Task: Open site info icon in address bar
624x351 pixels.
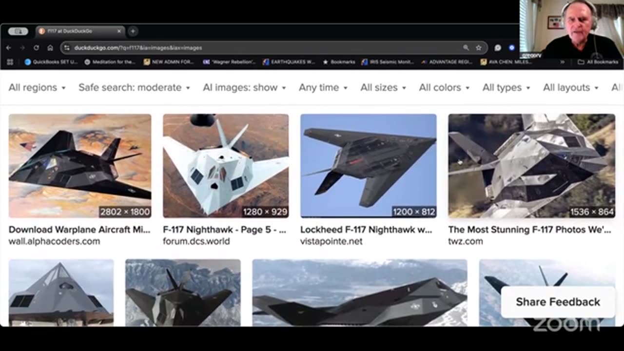Action: (67, 48)
